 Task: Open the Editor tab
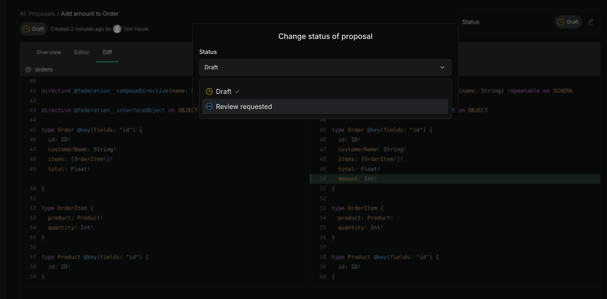82,52
